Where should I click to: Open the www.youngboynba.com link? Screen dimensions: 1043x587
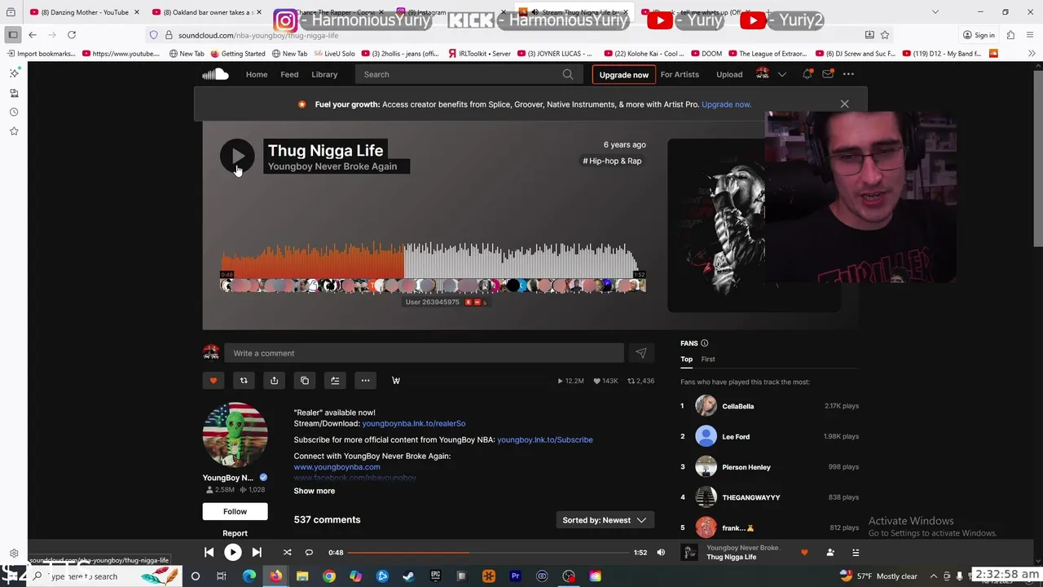click(337, 467)
